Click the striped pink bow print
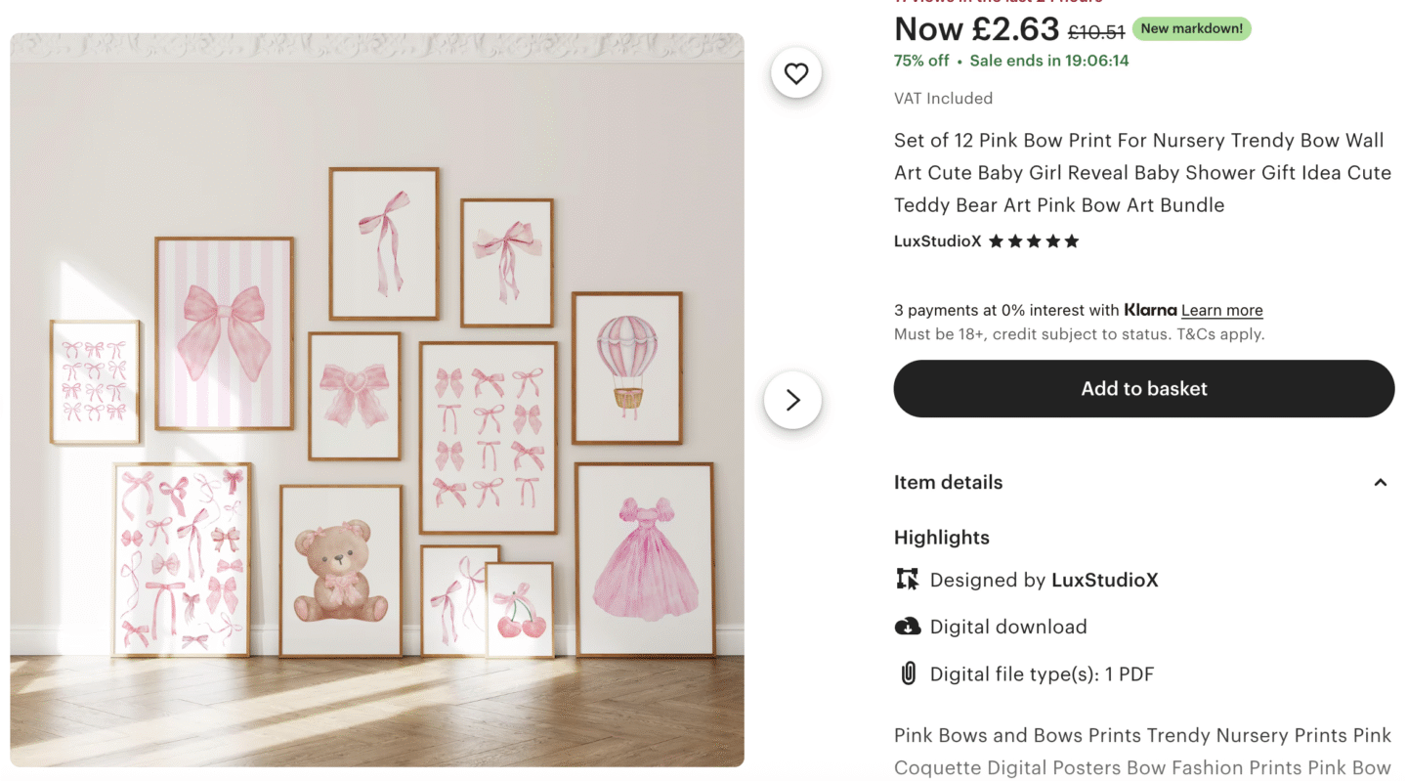 click(x=224, y=332)
